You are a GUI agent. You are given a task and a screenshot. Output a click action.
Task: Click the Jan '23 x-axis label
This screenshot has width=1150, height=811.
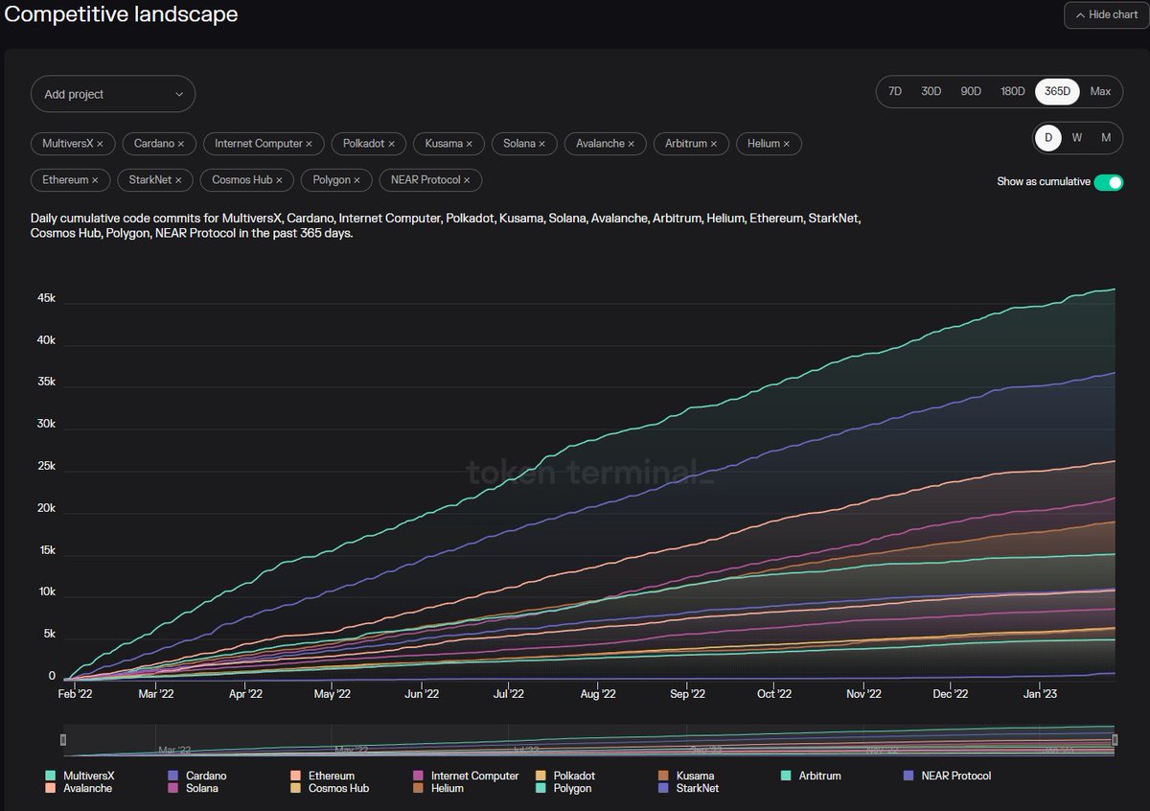(x=1041, y=694)
